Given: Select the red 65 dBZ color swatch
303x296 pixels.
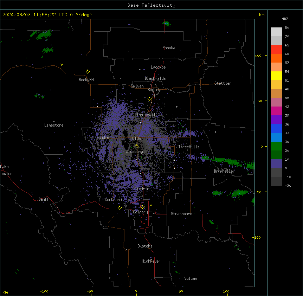Looking at the screenshot, I should tap(276, 49).
